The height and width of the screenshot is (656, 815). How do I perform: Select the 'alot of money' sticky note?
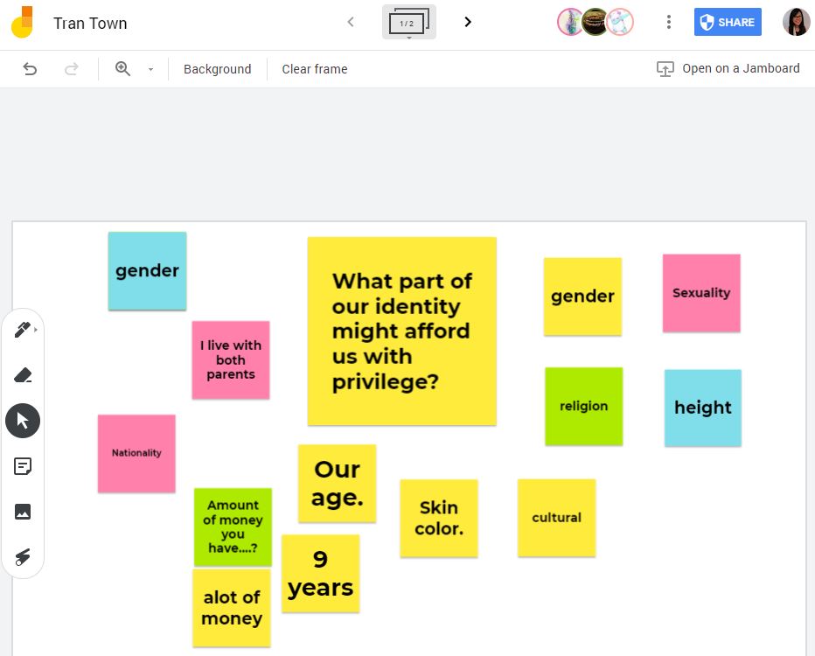(x=232, y=608)
